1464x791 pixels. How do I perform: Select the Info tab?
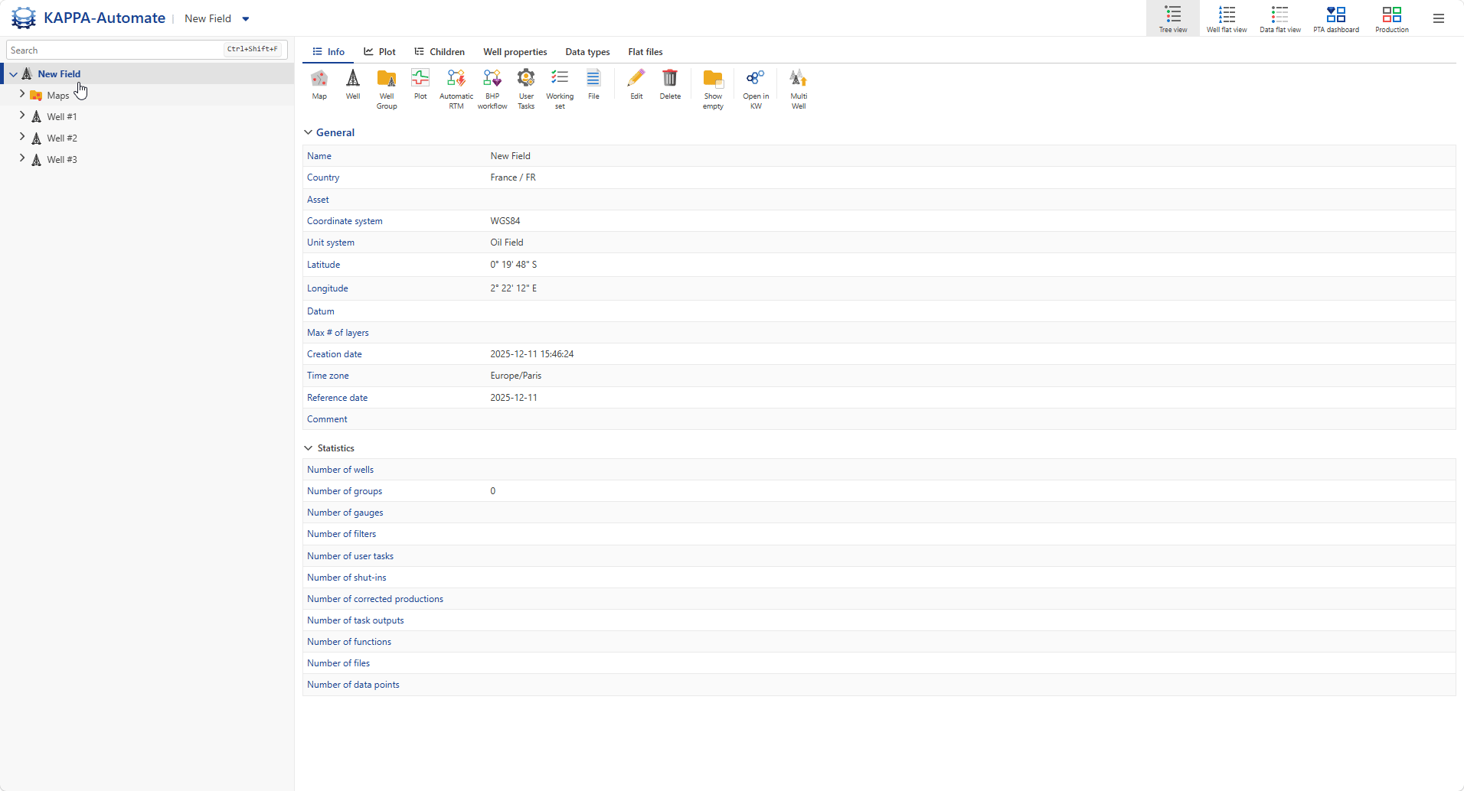point(328,52)
